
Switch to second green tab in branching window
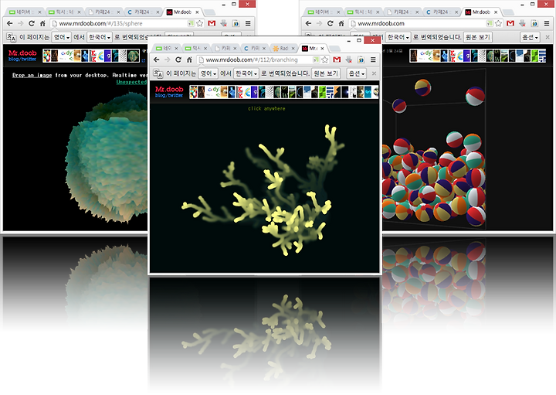(193, 48)
